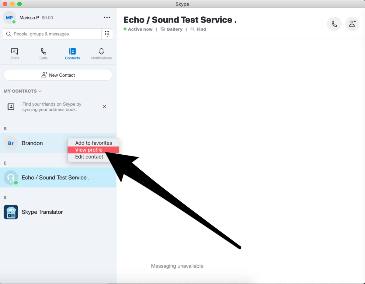Switch to the Calls tab
This screenshot has width=365, height=284.
point(43,54)
